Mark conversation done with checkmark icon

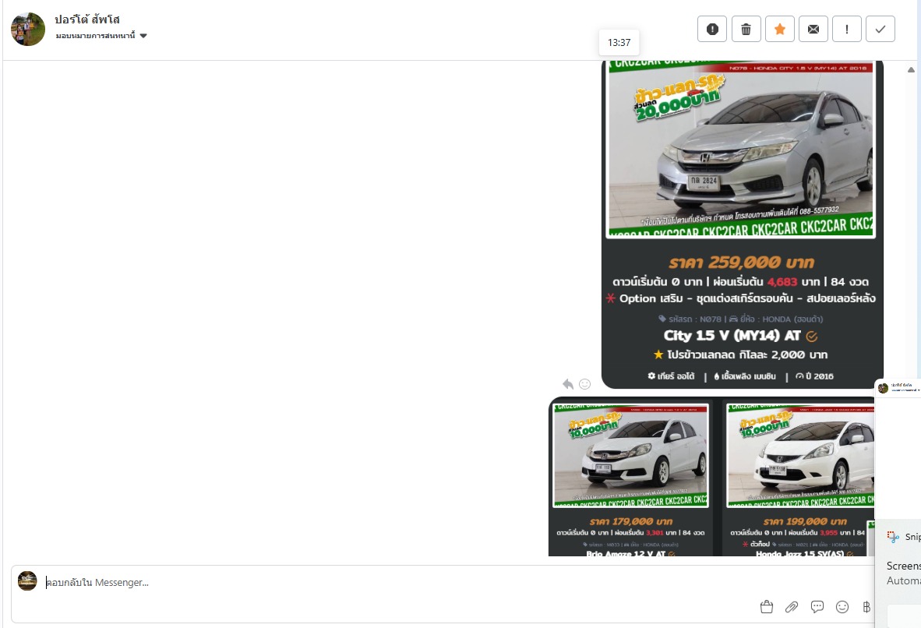tap(880, 29)
